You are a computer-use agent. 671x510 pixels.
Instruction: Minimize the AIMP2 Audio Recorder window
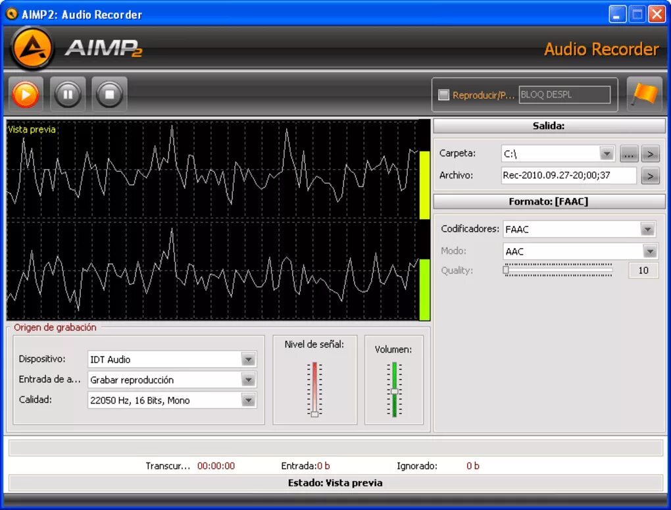[x=616, y=14]
